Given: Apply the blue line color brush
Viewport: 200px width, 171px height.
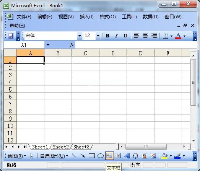Looking at the screenshot, I should pyautogui.click(x=177, y=156).
